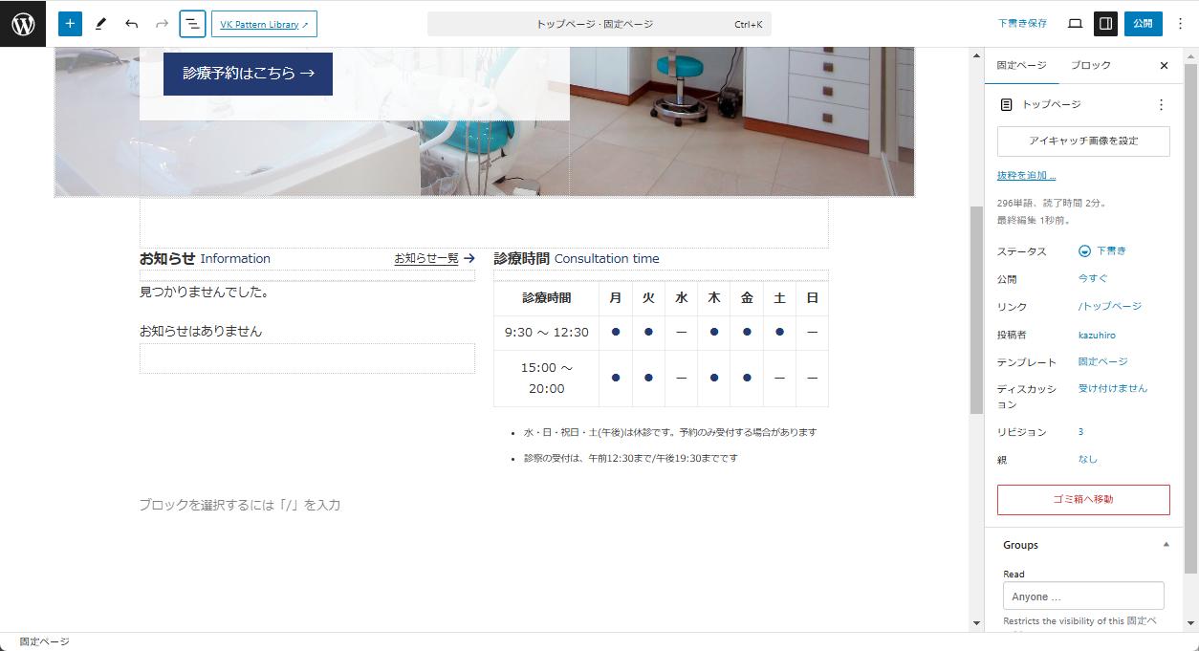Open the editor options three-dot menu
Viewport: 1199px width, 651px height.
click(1180, 24)
